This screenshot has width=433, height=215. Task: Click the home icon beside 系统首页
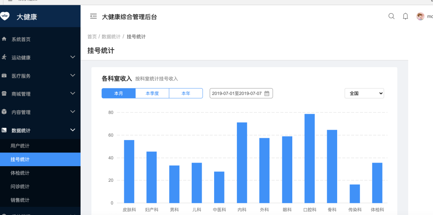click(x=4, y=39)
